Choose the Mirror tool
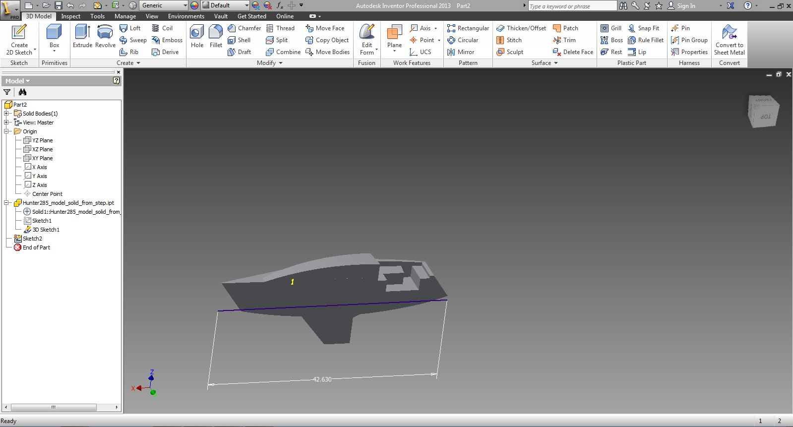Viewport: 793px width, 427px height. [461, 52]
